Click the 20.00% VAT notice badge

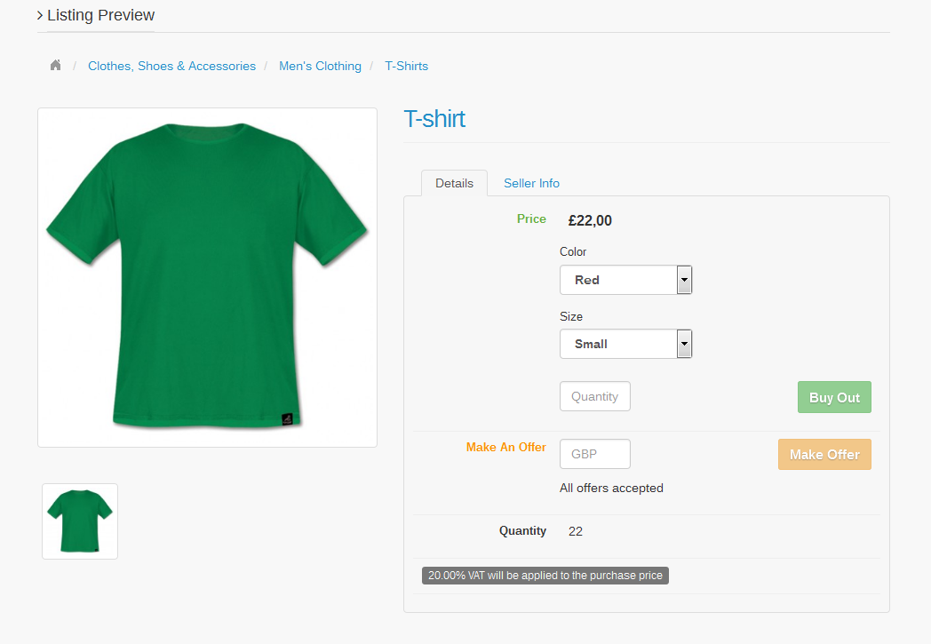click(x=545, y=576)
